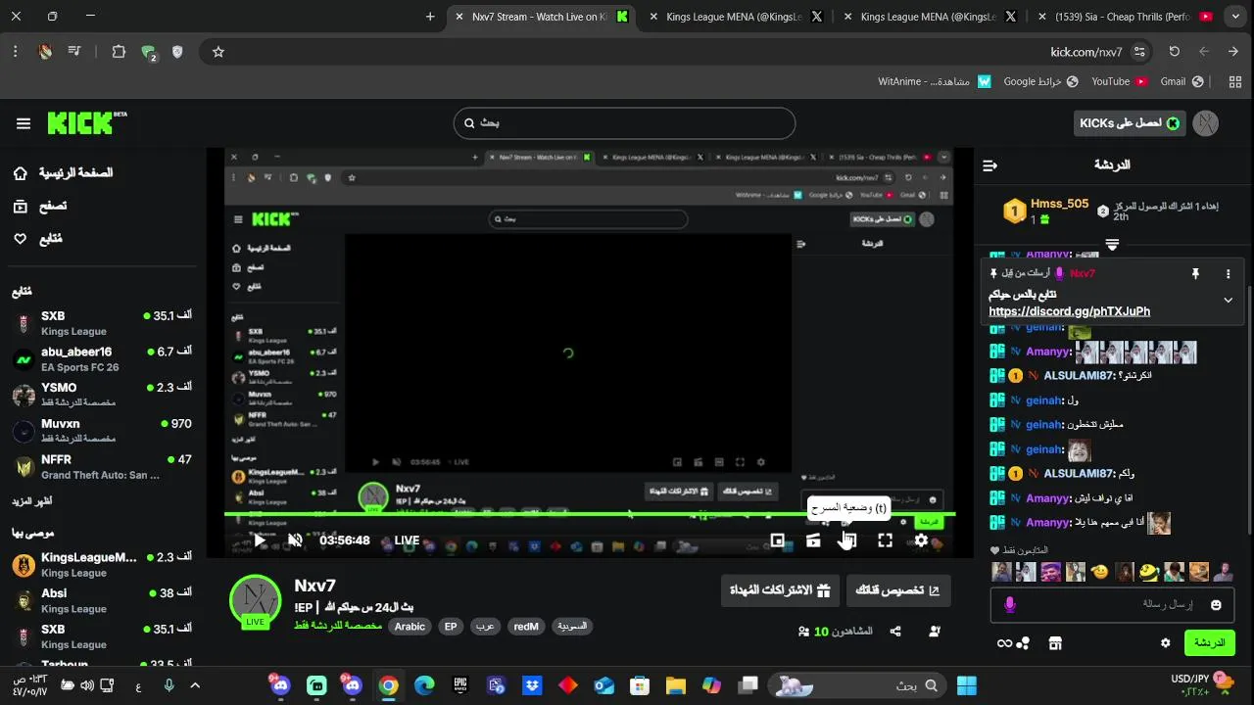Click the KICK logo
Screen dimensions: 1254x705
[x=87, y=122]
